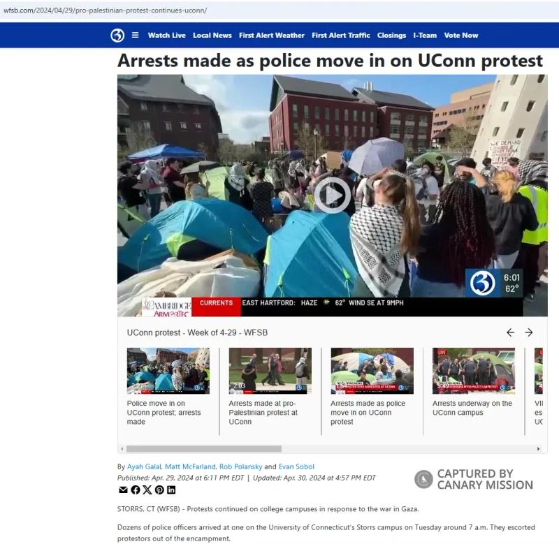This screenshot has height=544, width=559.
Task: Go to previous playlist video arrow
Action: pos(510,332)
